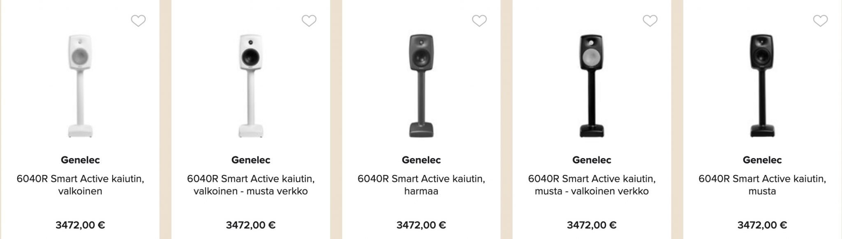
Task: Favorite the white 6040R speaker with heart icon
Action: point(138,21)
